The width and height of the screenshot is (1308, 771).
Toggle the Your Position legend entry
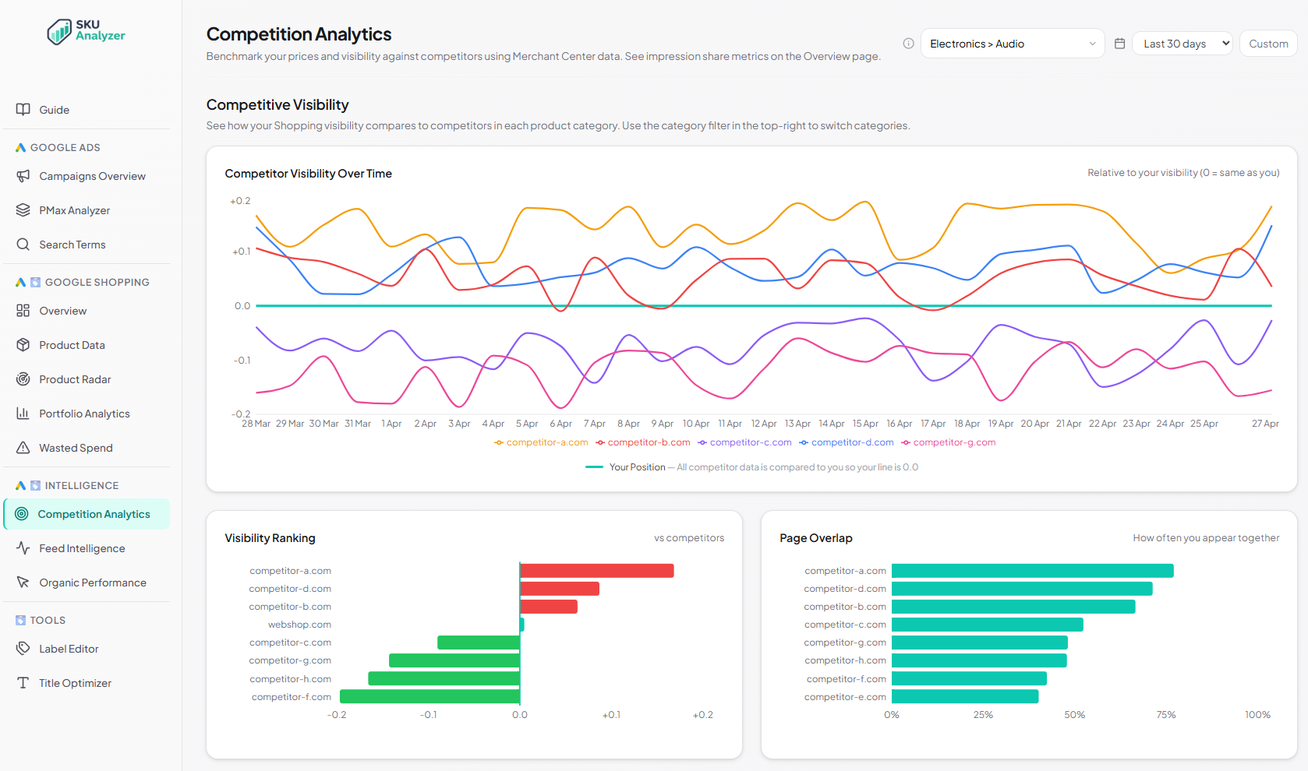click(637, 466)
